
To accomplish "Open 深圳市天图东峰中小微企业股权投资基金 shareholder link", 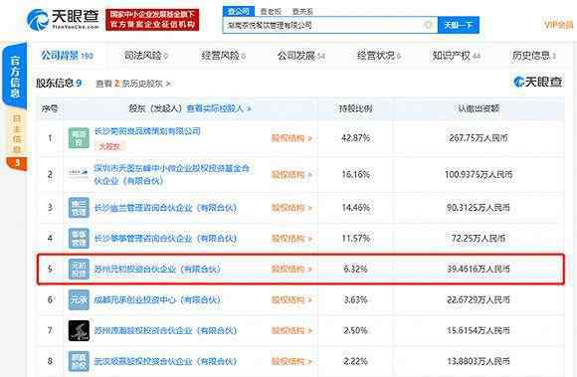I will pyautogui.click(x=172, y=174).
